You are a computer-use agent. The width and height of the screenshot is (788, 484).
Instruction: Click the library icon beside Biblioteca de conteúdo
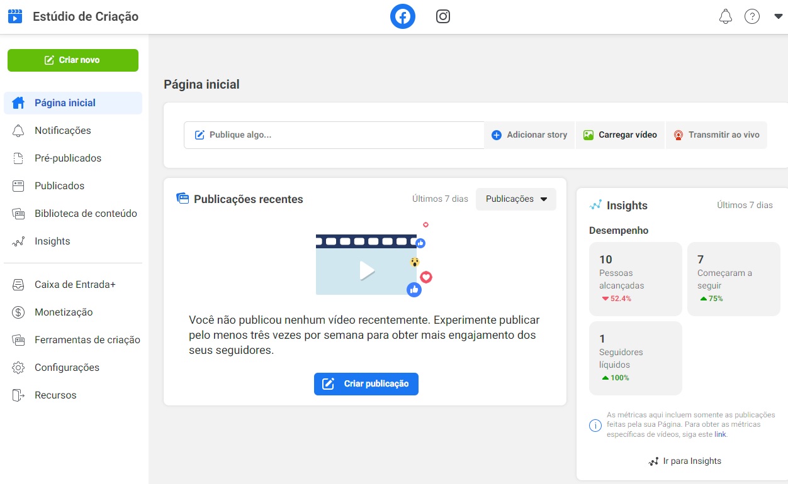tap(18, 214)
